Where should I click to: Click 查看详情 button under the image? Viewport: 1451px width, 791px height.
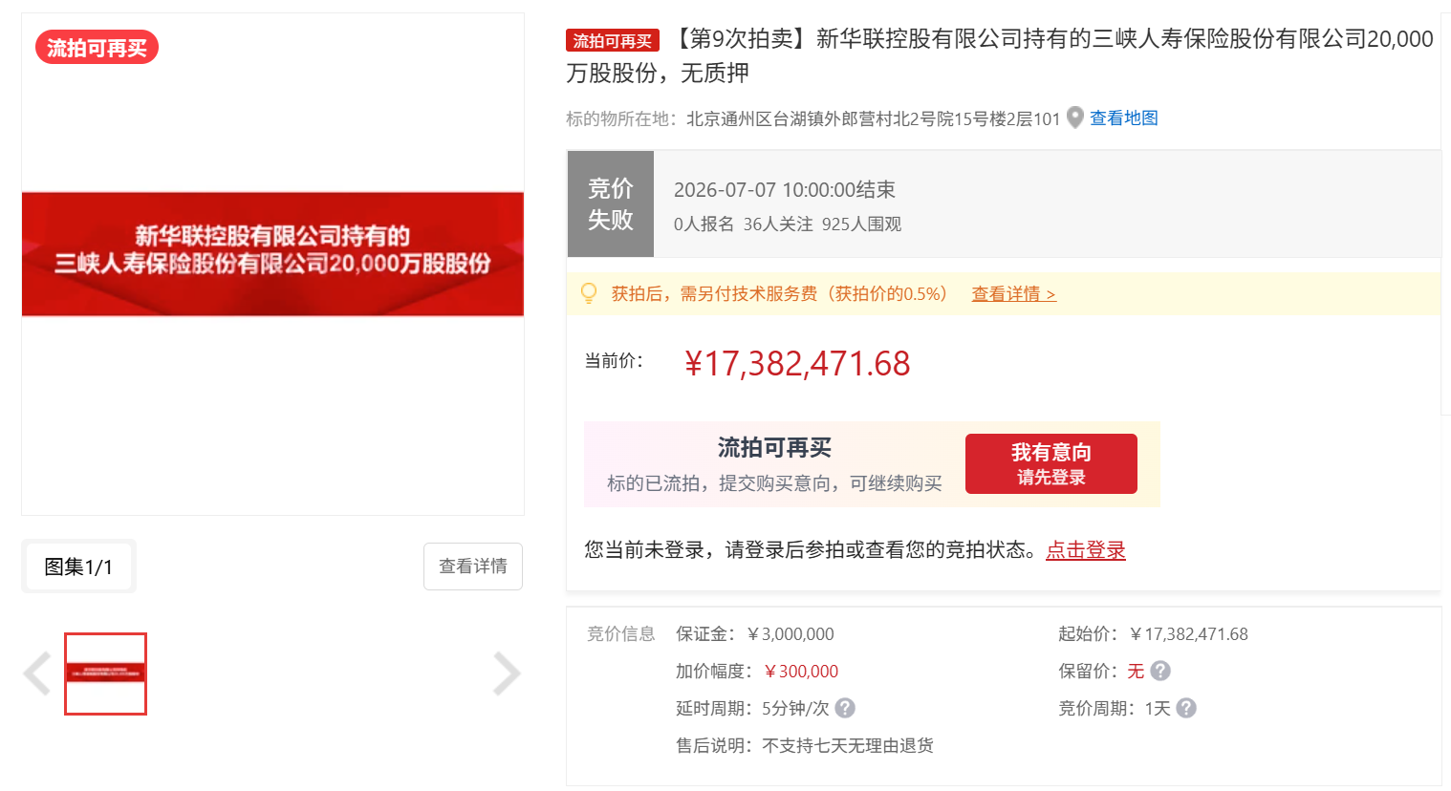coord(473,567)
